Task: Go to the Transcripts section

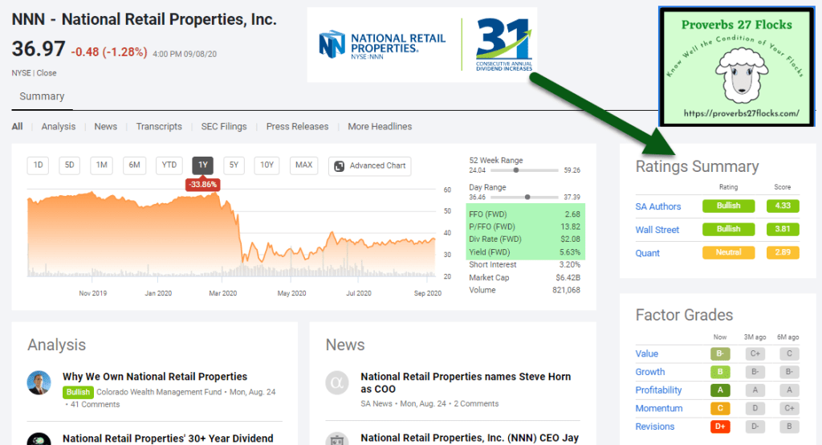Action: click(159, 126)
